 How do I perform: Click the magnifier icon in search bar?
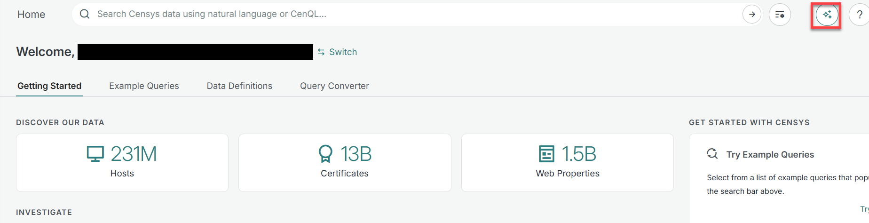pyautogui.click(x=85, y=14)
